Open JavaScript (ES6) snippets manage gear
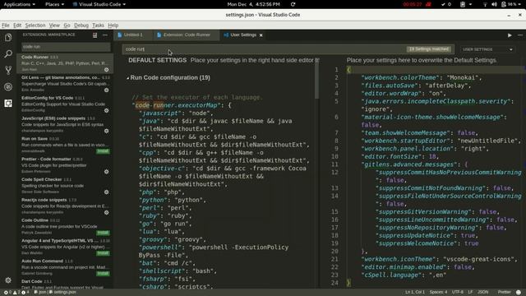The image size is (526, 296). pos(106,131)
